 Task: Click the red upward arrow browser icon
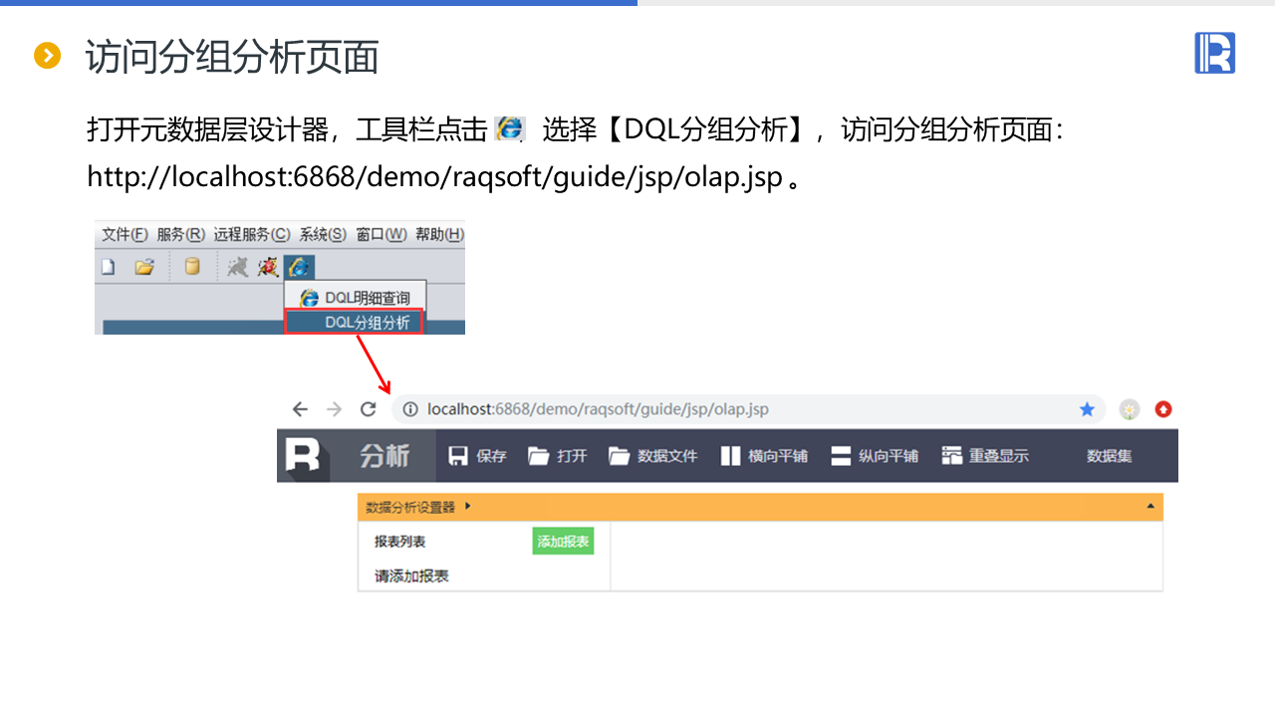pos(1163,409)
